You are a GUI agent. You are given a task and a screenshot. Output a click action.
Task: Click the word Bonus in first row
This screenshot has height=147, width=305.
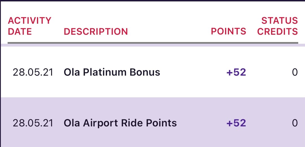145,72
